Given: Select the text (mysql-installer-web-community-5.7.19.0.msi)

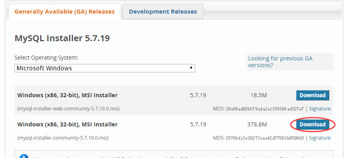Looking at the screenshot, I should [x=68, y=109].
